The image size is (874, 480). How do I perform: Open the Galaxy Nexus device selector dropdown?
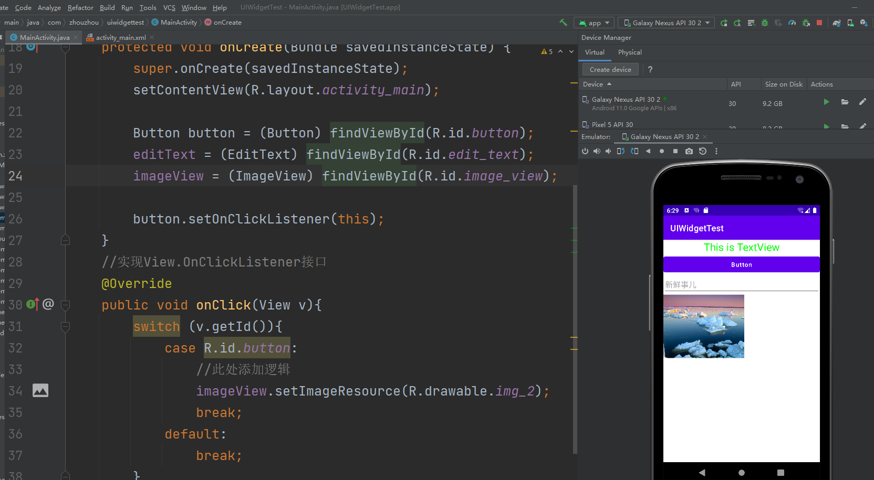666,23
